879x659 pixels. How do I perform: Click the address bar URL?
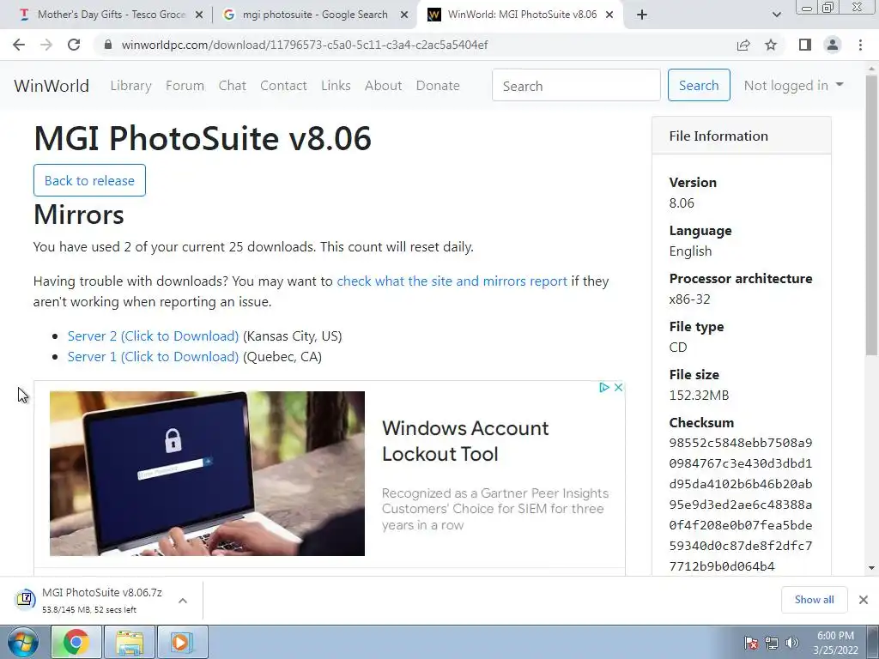pos(305,45)
